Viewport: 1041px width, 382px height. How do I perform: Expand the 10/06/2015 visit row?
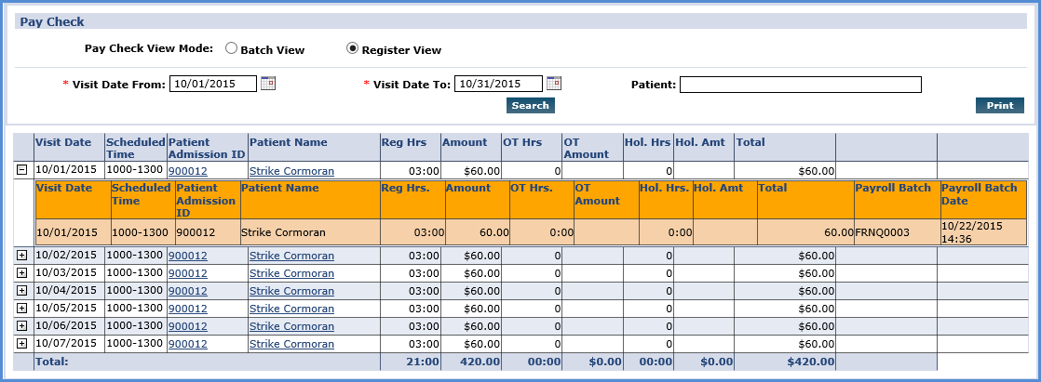[x=21, y=325]
